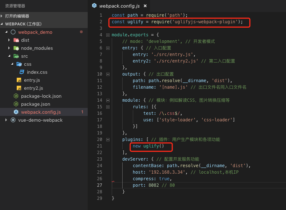Viewport: 286px width, 210px height.
Task: Open entry.js in the explorer
Action: (x=32, y=80)
